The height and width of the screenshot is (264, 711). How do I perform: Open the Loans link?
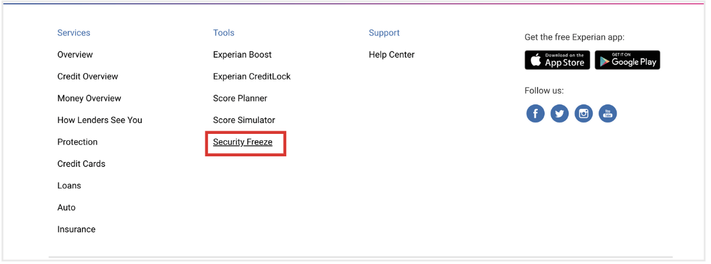pos(69,186)
